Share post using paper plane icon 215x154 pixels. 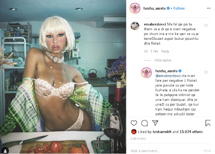(155, 123)
